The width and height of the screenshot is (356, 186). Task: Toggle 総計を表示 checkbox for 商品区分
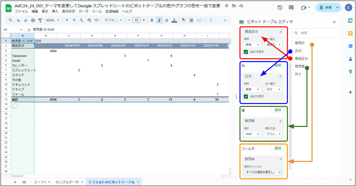(x=246, y=52)
